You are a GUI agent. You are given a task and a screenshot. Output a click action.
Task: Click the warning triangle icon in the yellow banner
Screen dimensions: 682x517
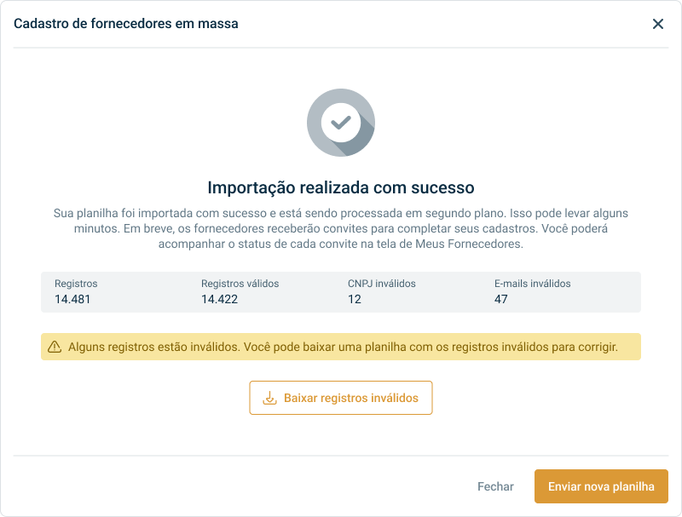(x=55, y=347)
